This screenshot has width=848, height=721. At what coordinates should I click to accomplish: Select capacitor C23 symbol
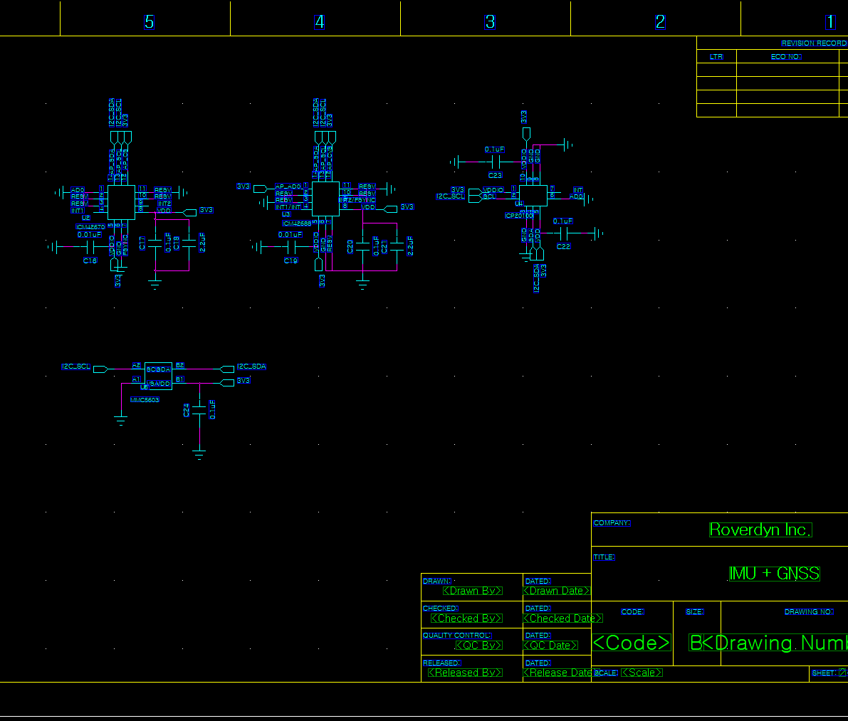[495, 162]
